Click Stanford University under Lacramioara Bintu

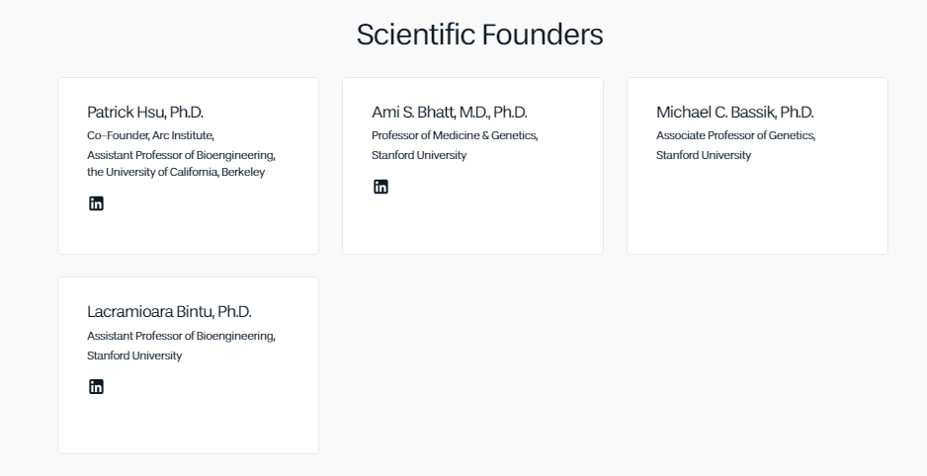coord(134,356)
